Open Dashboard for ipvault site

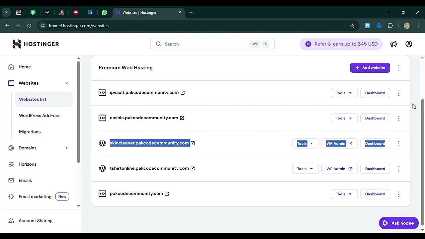[x=375, y=93]
